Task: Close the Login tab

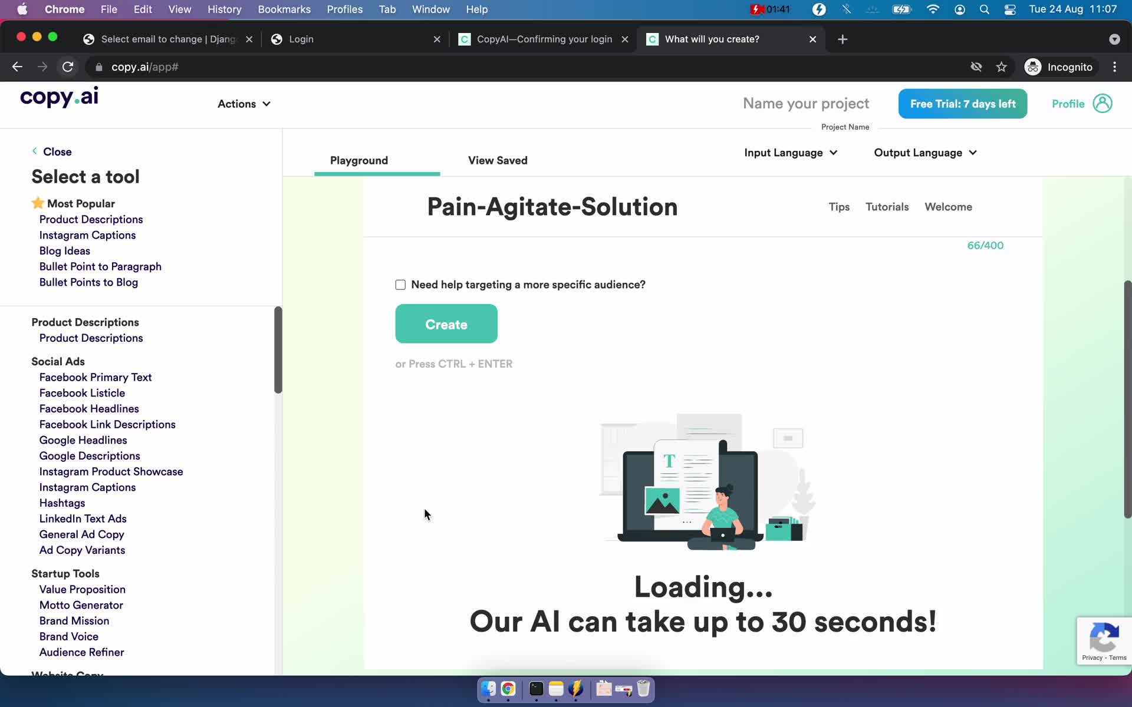Action: [x=437, y=39]
